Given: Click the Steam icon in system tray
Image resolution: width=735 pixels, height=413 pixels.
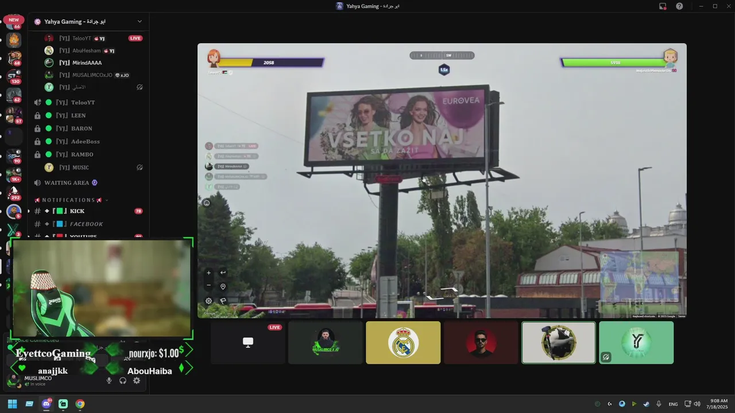Looking at the screenshot, I should [647, 404].
